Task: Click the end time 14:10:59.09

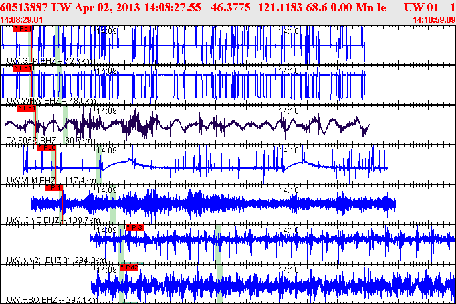Action: tap(434, 20)
